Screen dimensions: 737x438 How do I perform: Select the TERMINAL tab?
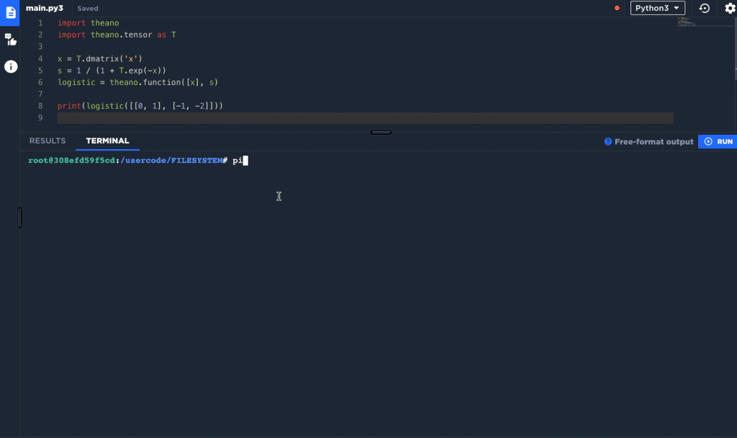pyautogui.click(x=108, y=140)
